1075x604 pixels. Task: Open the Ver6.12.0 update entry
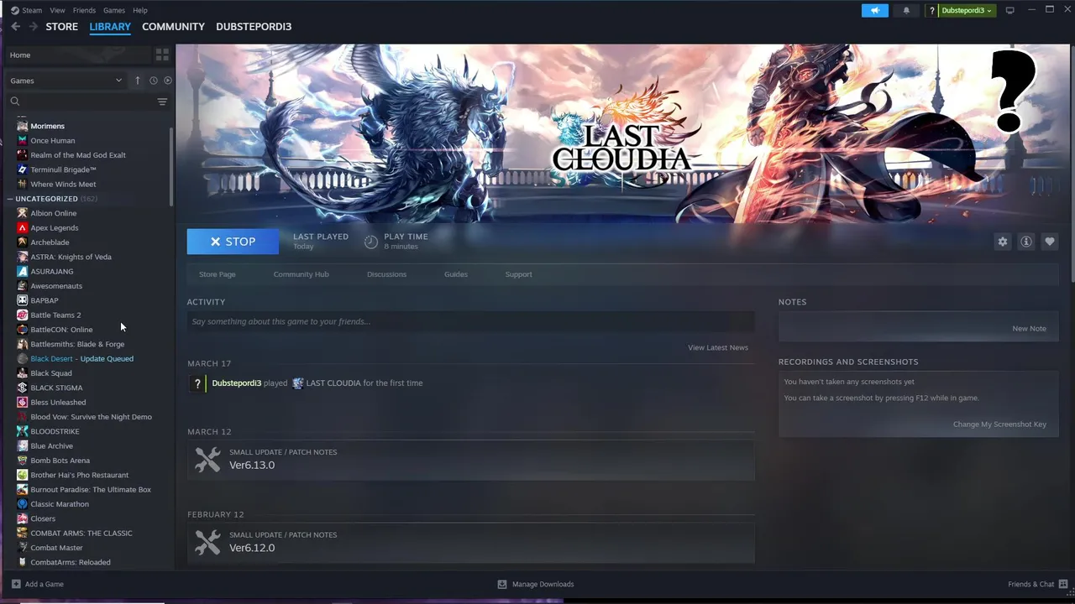coord(470,542)
